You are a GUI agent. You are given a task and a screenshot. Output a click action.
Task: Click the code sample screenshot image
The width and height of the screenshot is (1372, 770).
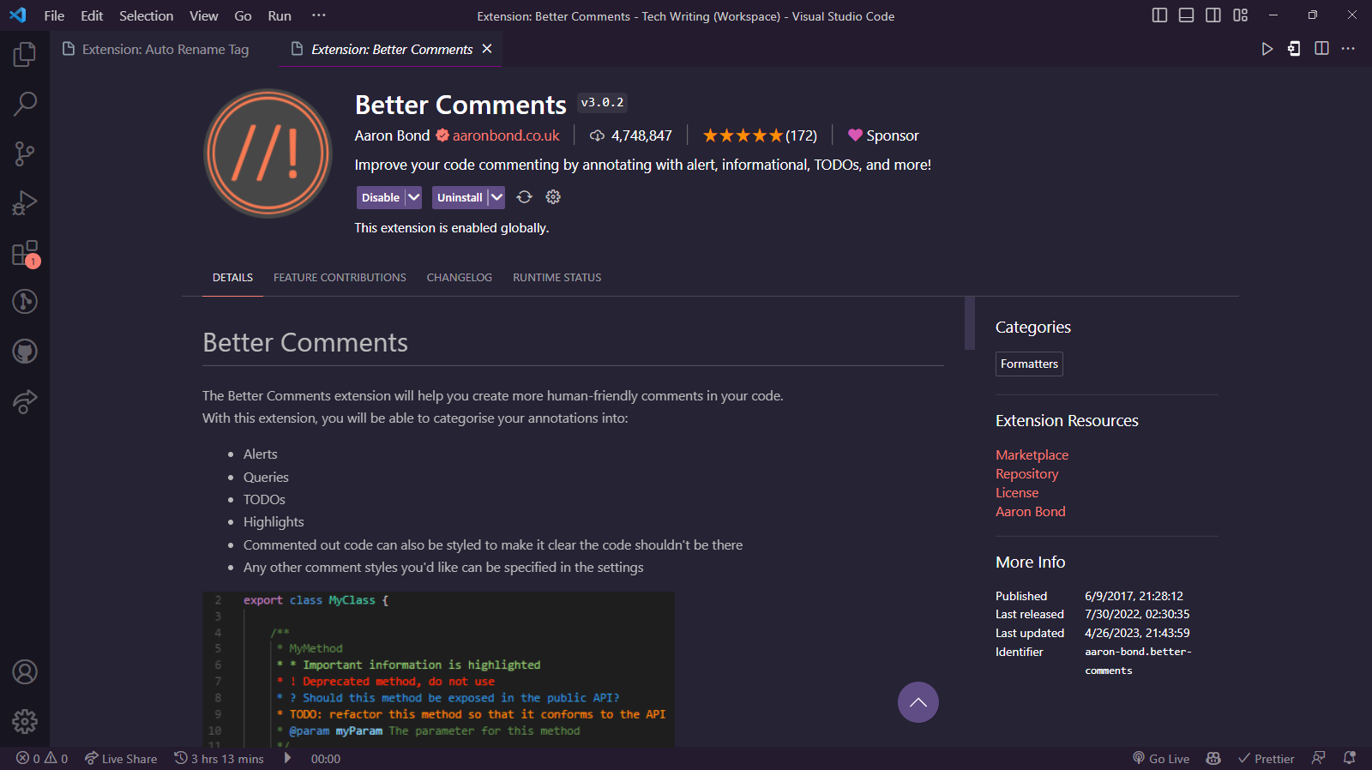(438, 669)
